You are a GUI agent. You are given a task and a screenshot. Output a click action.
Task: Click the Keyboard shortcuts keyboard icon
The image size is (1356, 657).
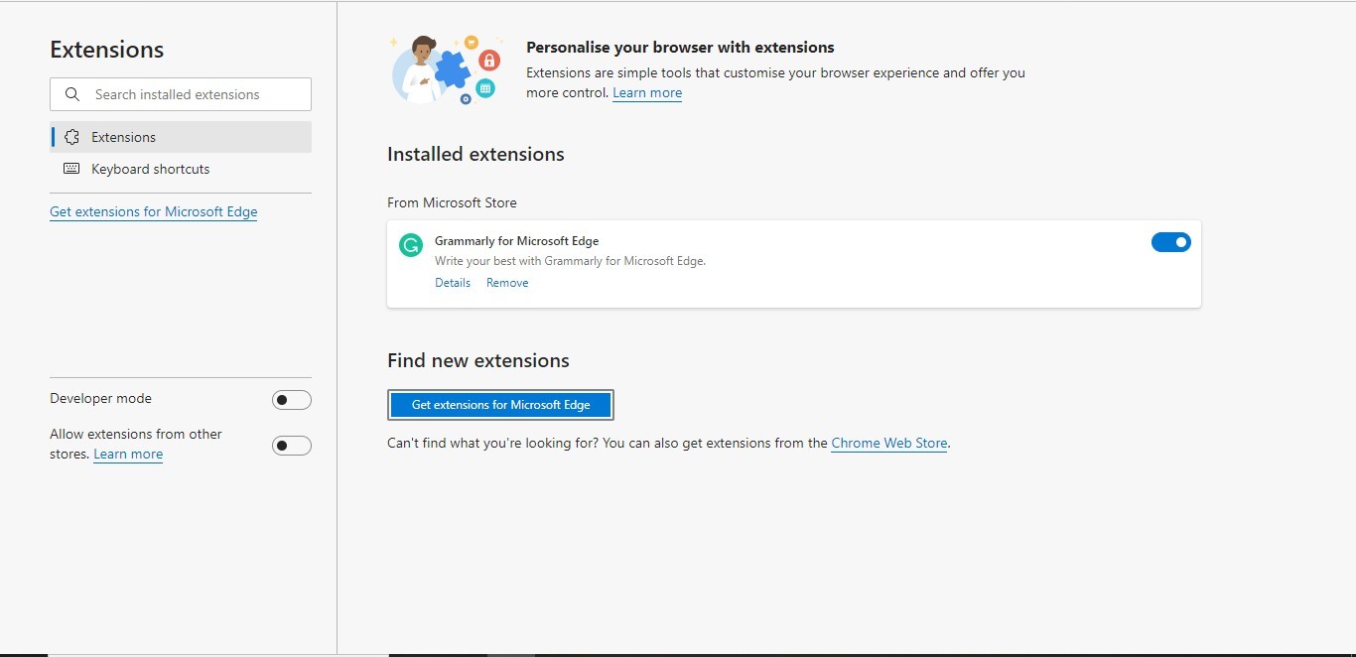(x=71, y=169)
